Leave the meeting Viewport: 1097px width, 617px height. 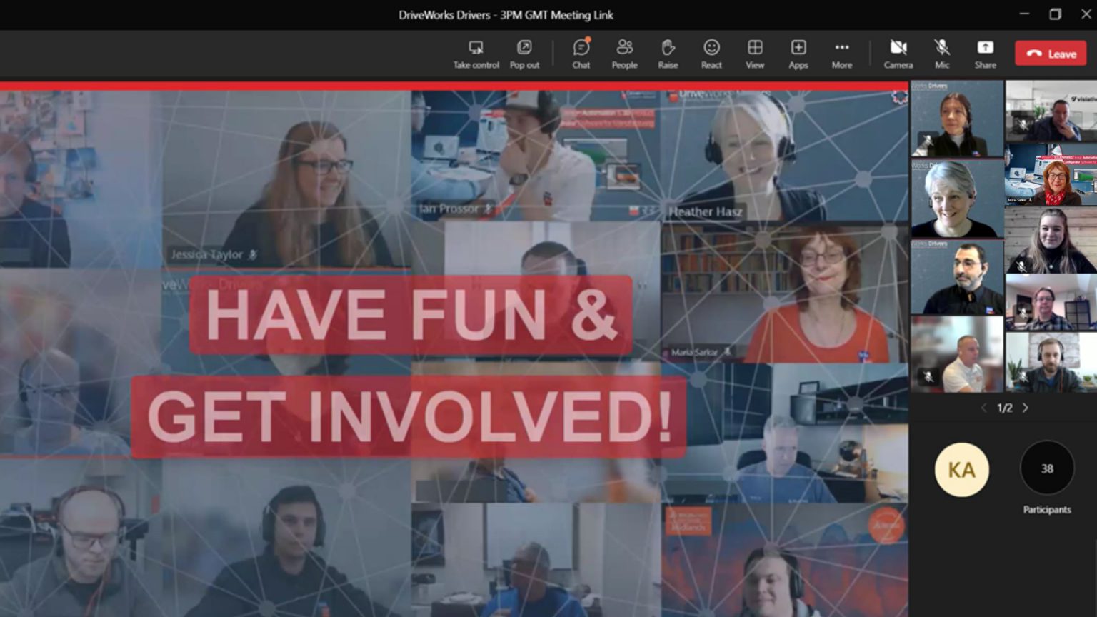click(x=1051, y=54)
